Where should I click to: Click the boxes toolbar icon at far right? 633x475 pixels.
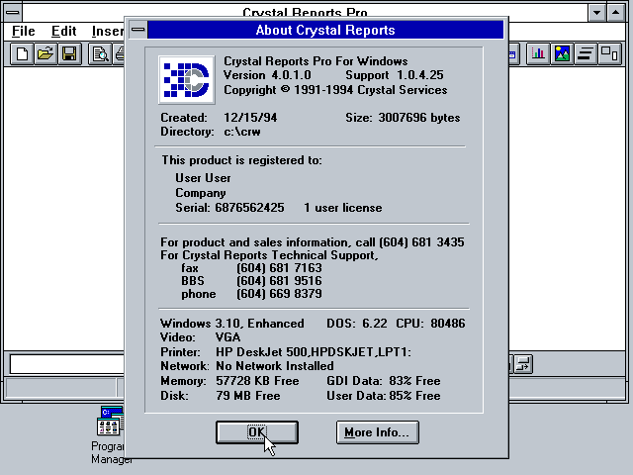pos(609,54)
